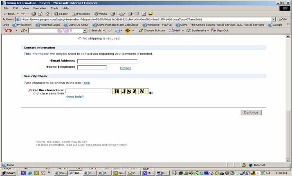Click the Home toolbar icon
This screenshot has height=176, width=292.
point(47,13)
